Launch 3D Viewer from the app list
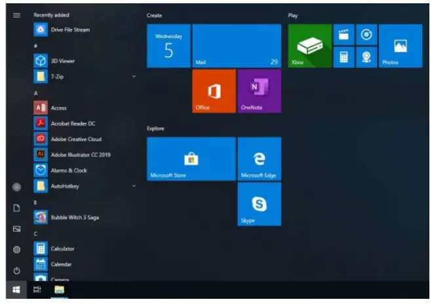The height and width of the screenshot is (306, 432). pyautogui.click(x=85, y=61)
